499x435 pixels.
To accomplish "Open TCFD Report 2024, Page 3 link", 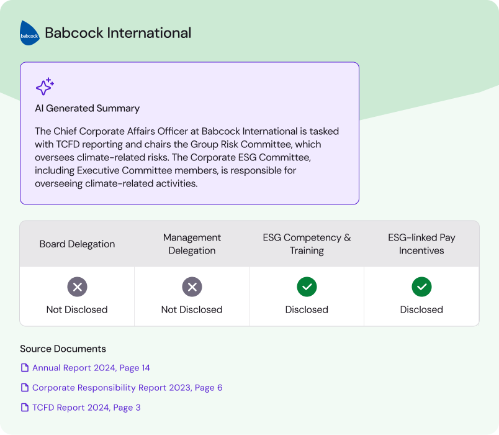I will pyautogui.click(x=86, y=408).
